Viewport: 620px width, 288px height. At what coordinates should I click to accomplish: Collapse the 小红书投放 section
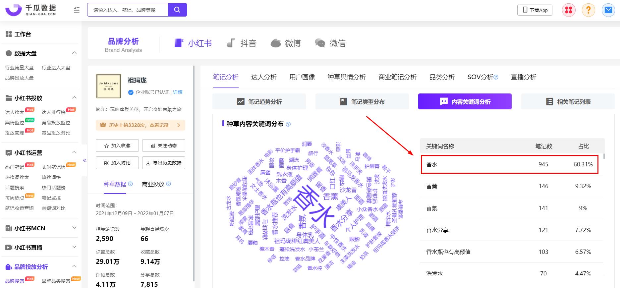click(74, 98)
